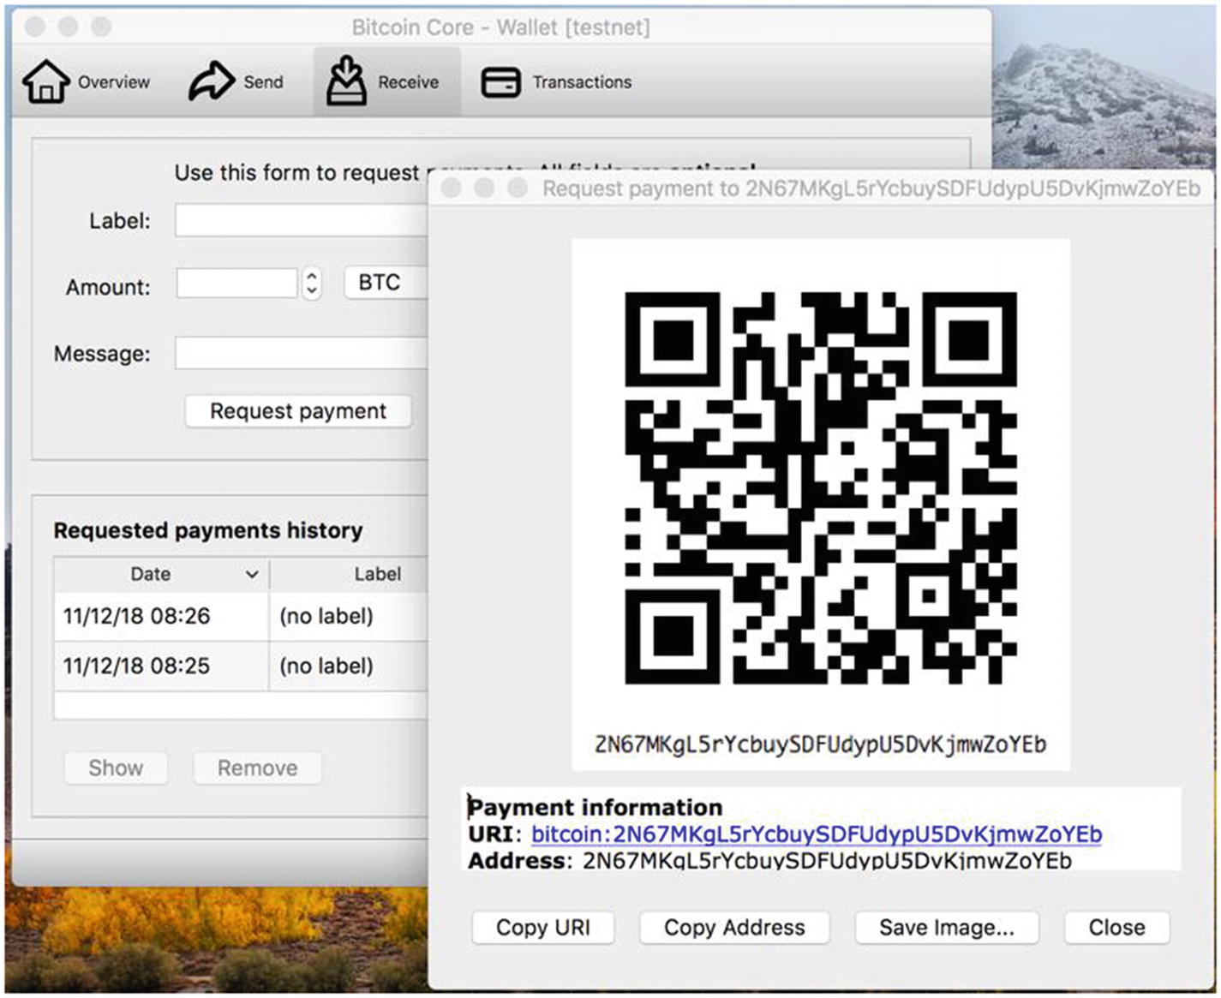Click the Request payment button
Screen dimensions: 1221x998
click(x=298, y=411)
